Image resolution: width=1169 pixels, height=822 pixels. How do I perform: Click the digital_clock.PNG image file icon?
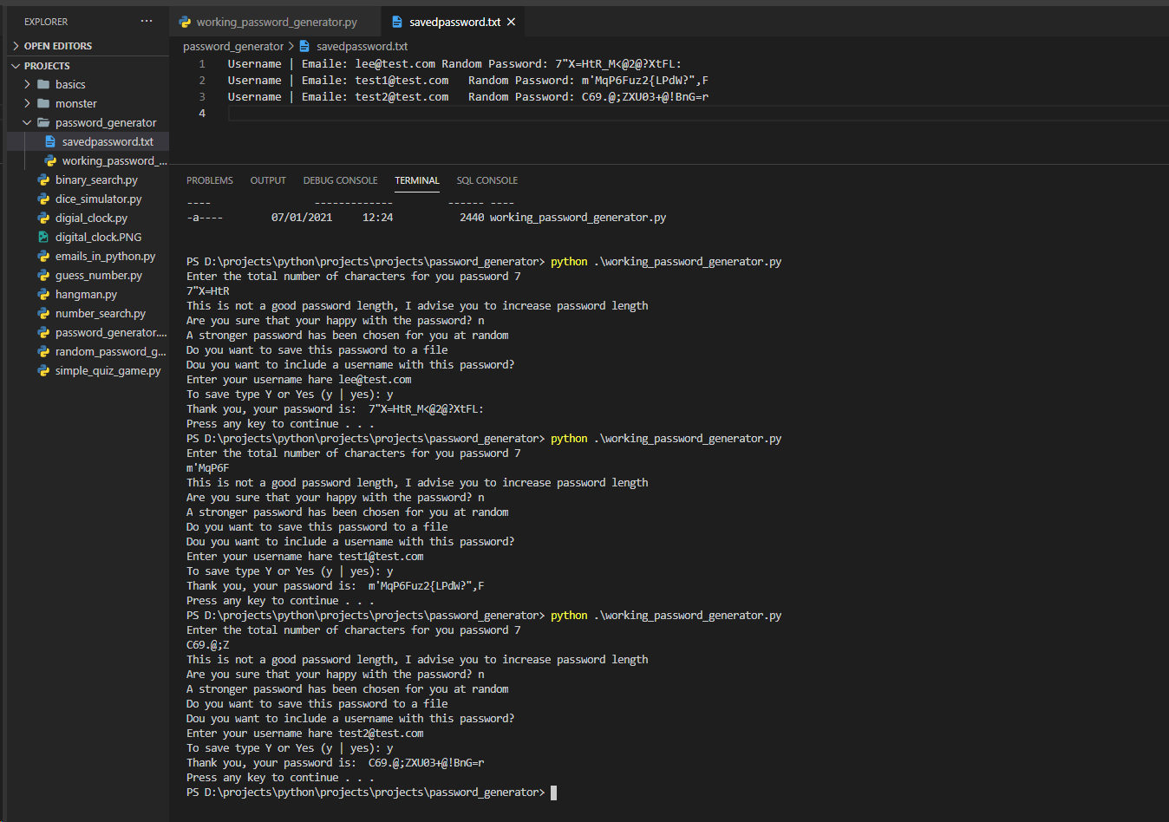tap(43, 237)
